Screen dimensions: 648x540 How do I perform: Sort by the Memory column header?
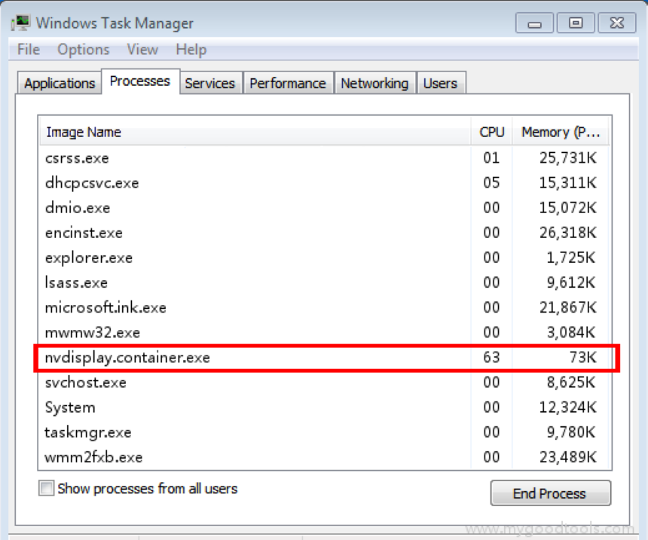[x=561, y=133]
